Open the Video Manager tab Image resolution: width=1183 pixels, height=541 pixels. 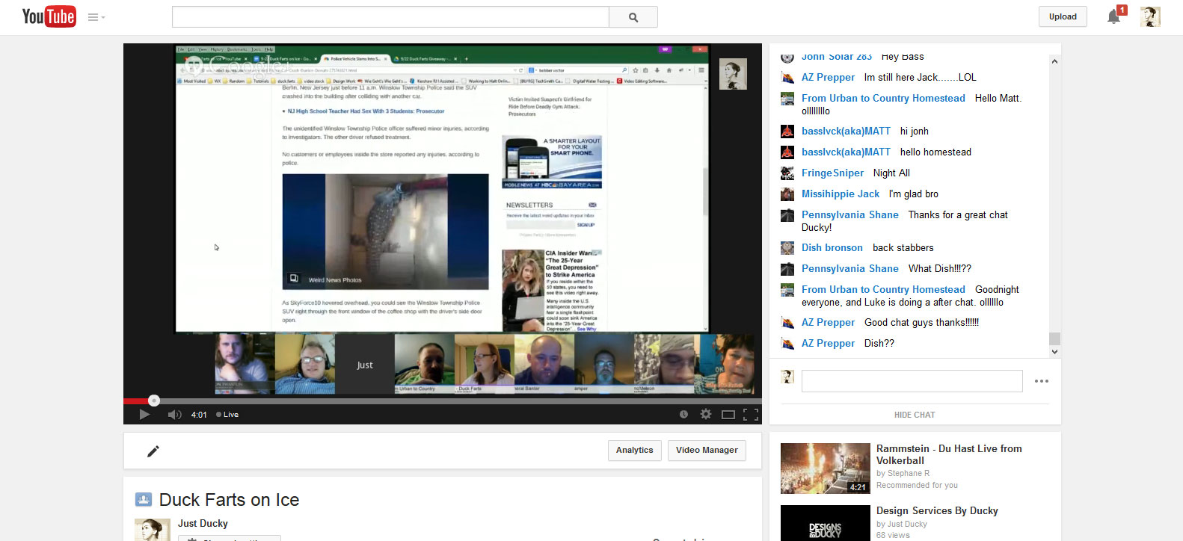706,451
